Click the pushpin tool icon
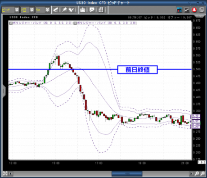Viewport: 207px width, 178px height. pos(64,10)
